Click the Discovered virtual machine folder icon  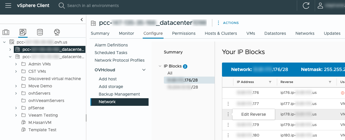tap(23, 79)
